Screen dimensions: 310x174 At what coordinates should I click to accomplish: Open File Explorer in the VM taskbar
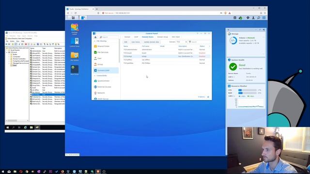pos(31,128)
